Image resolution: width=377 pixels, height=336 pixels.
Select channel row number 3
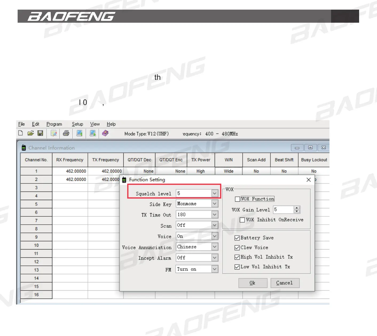pyautogui.click(x=36, y=188)
